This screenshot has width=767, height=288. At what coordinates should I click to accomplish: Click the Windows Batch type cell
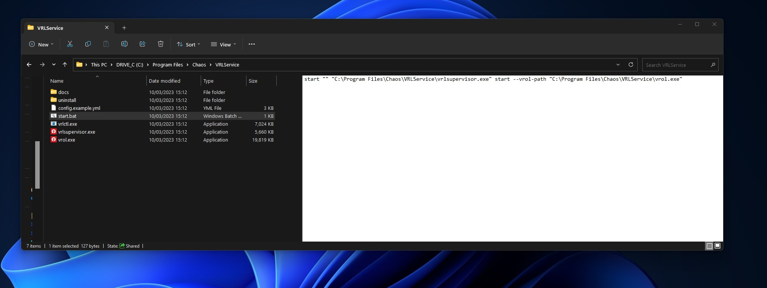pyautogui.click(x=222, y=116)
